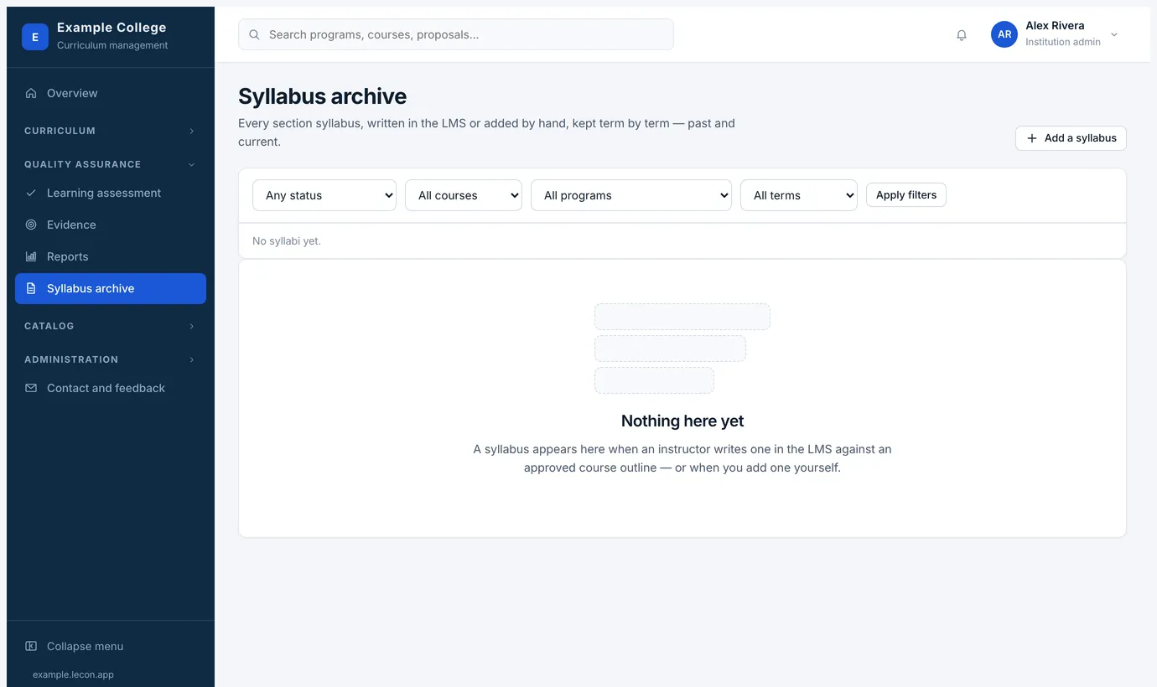
Task: Click the Learning assessment checkmark icon
Action: 31,193
